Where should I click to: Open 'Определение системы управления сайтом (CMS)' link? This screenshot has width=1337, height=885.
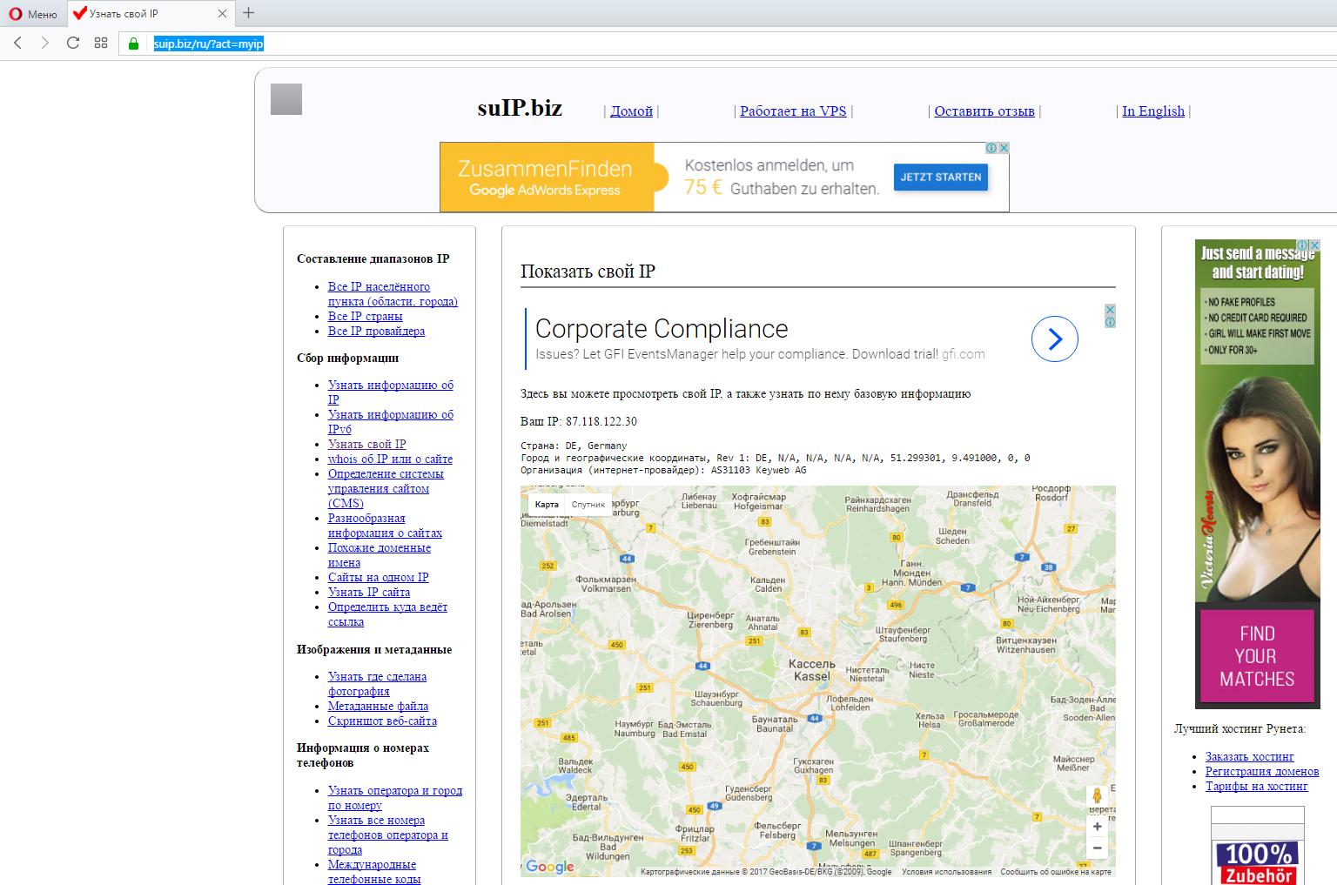coord(386,488)
